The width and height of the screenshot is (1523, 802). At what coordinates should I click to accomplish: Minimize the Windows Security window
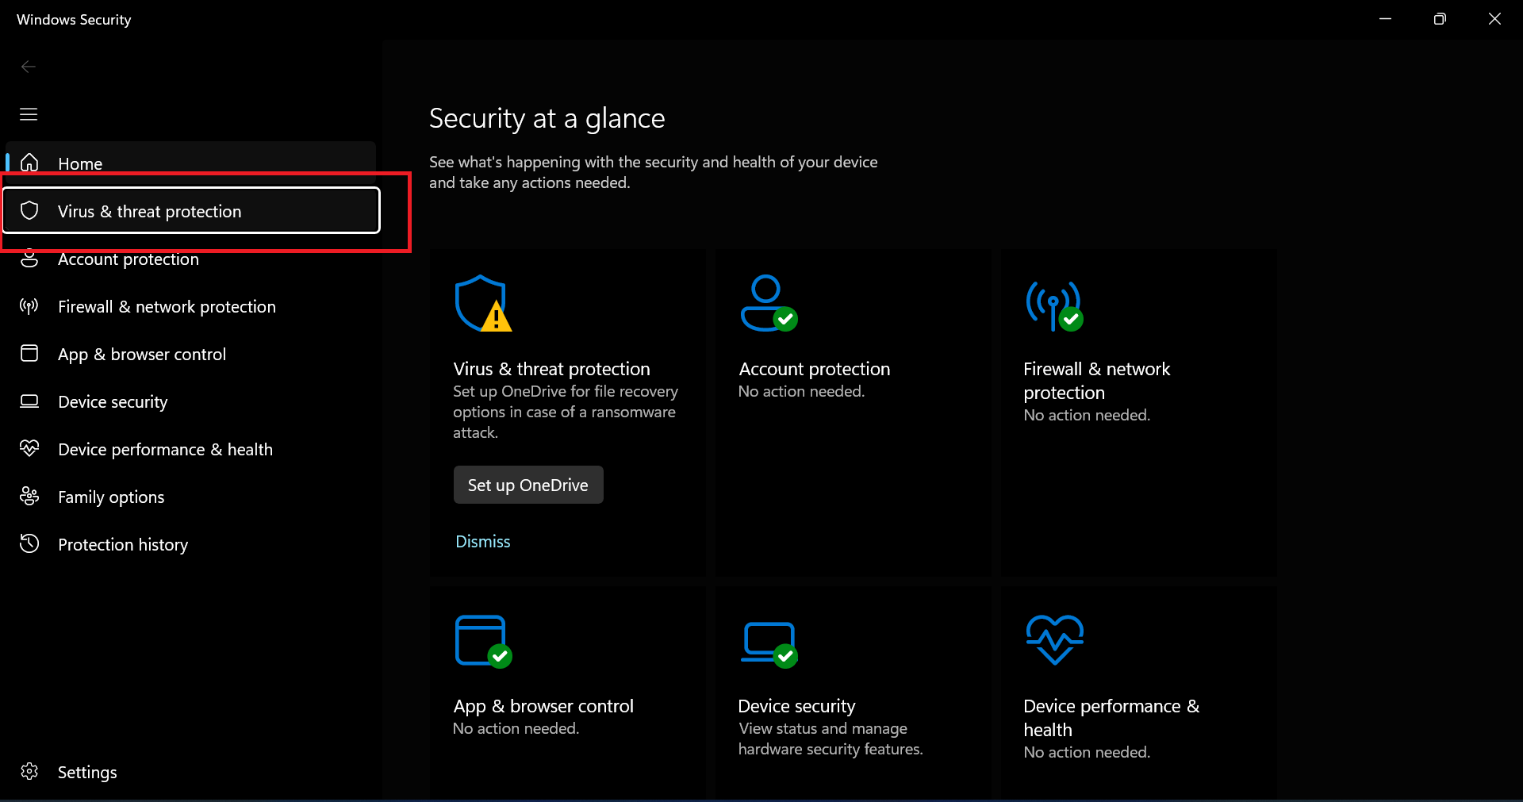1386,19
